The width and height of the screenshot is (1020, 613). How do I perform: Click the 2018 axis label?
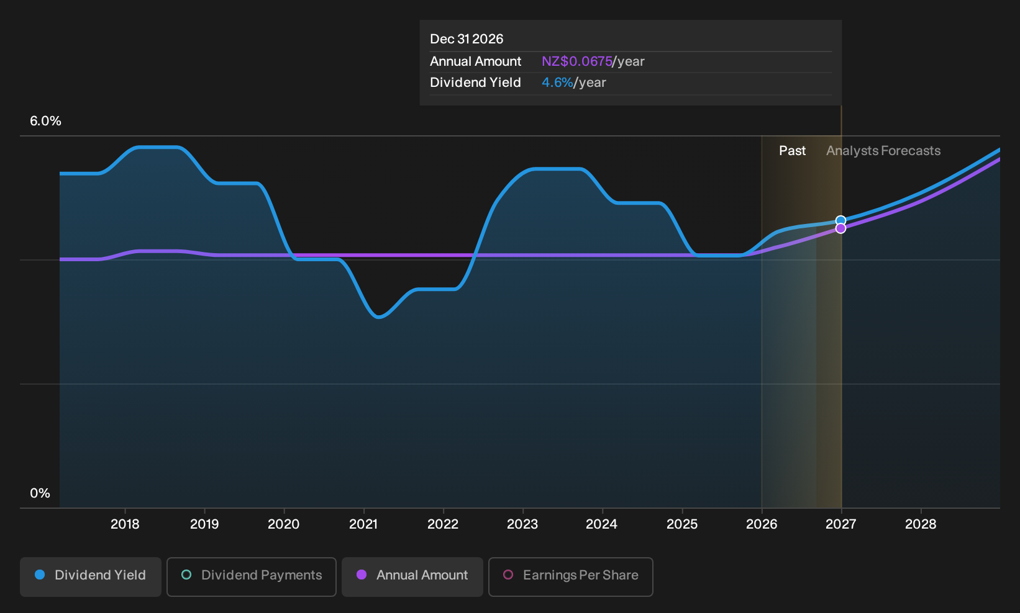(x=125, y=524)
